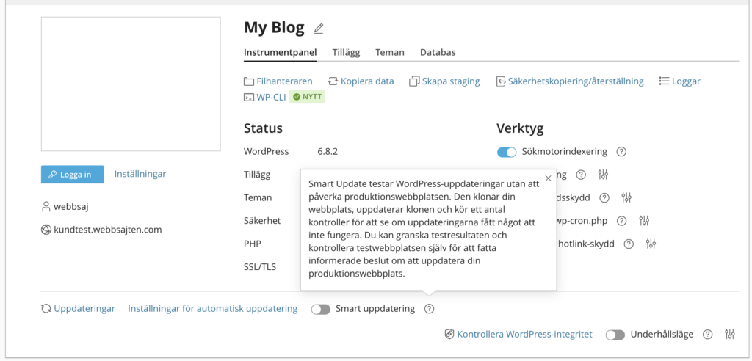Screen dimensions: 752x361
Task: Enable the Smart uppdatering toggle
Action: [x=321, y=309]
